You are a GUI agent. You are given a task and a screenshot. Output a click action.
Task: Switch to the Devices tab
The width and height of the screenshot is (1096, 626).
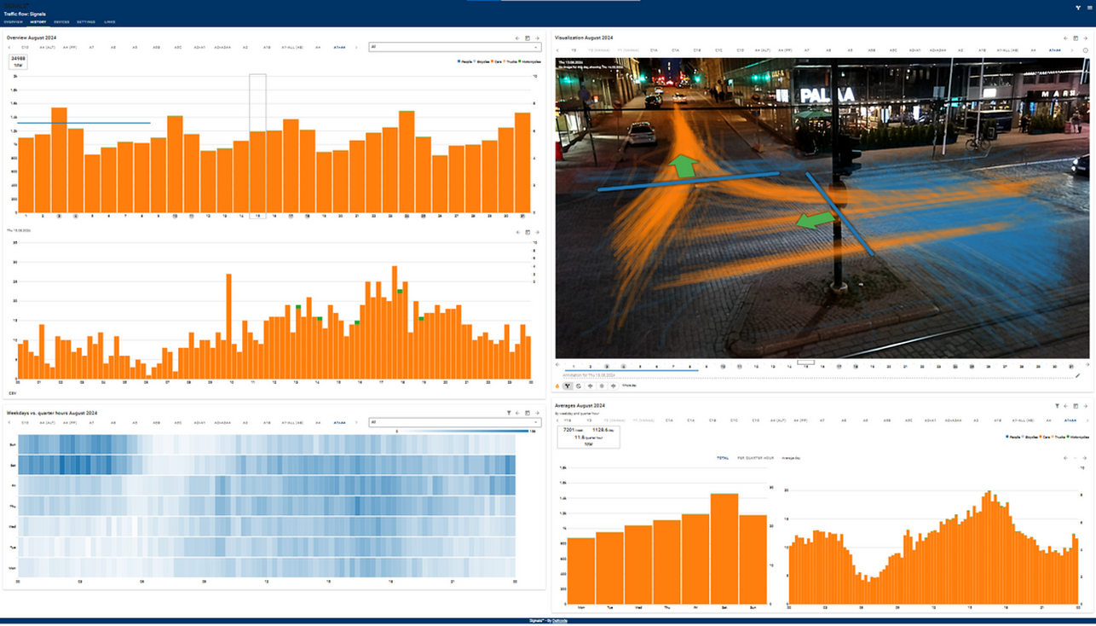(61, 21)
